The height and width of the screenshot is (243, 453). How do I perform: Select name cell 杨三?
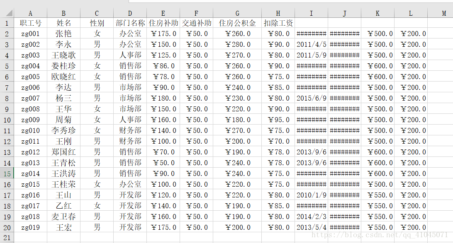tap(63, 98)
